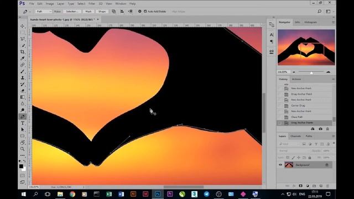Image resolution: width=354 pixels, height=199 pixels.
Task: Zoom out using small mountains icon in Navigator
Action: click(294, 72)
